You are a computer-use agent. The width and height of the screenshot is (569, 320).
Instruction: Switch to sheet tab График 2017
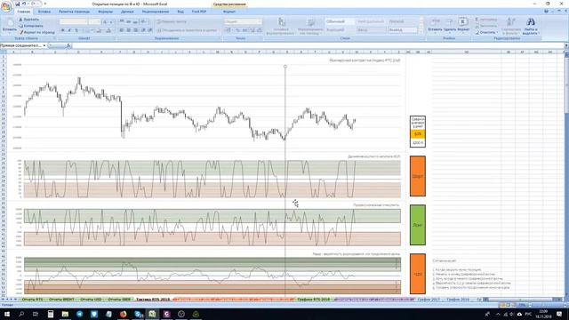point(429,300)
